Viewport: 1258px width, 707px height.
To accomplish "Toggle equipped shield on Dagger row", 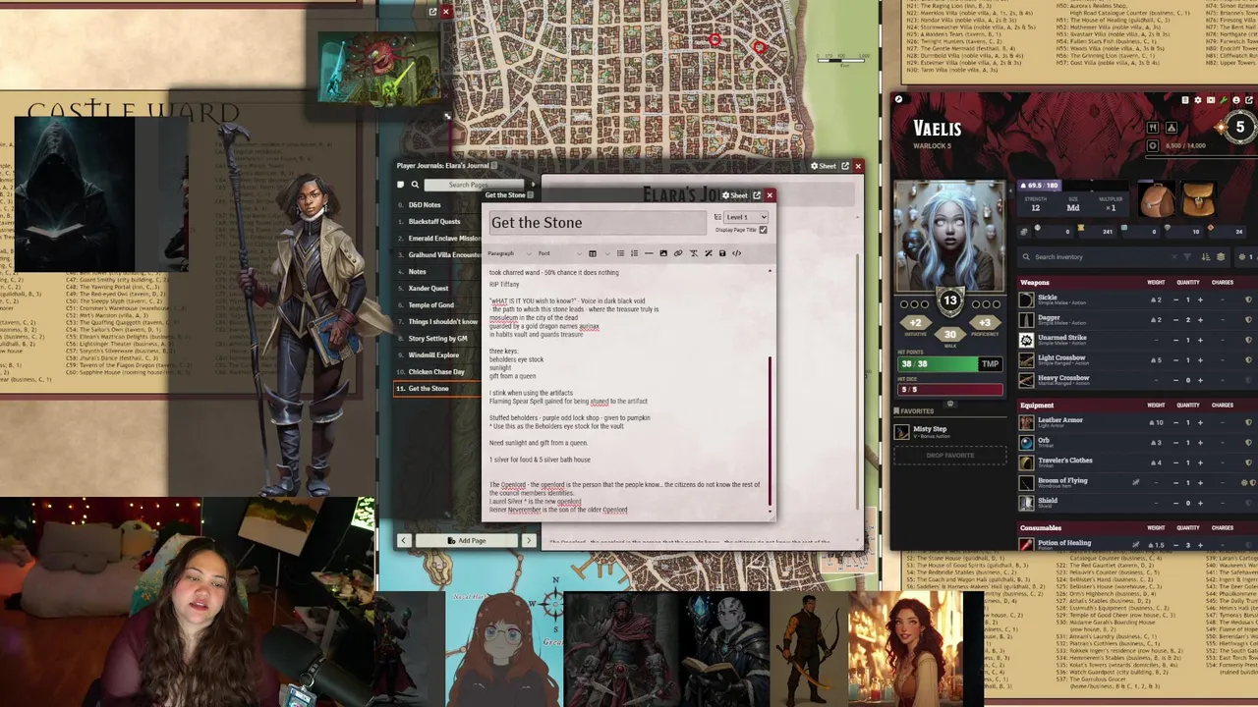I will pyautogui.click(x=1248, y=319).
